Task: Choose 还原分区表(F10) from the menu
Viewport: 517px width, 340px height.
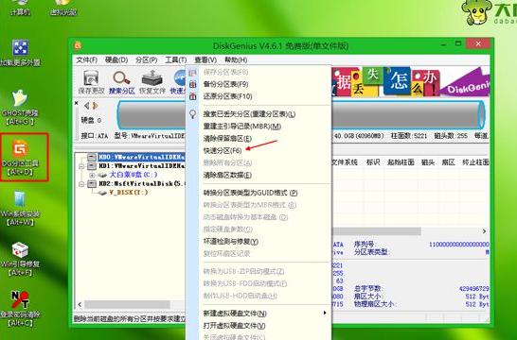Action: tap(228, 96)
